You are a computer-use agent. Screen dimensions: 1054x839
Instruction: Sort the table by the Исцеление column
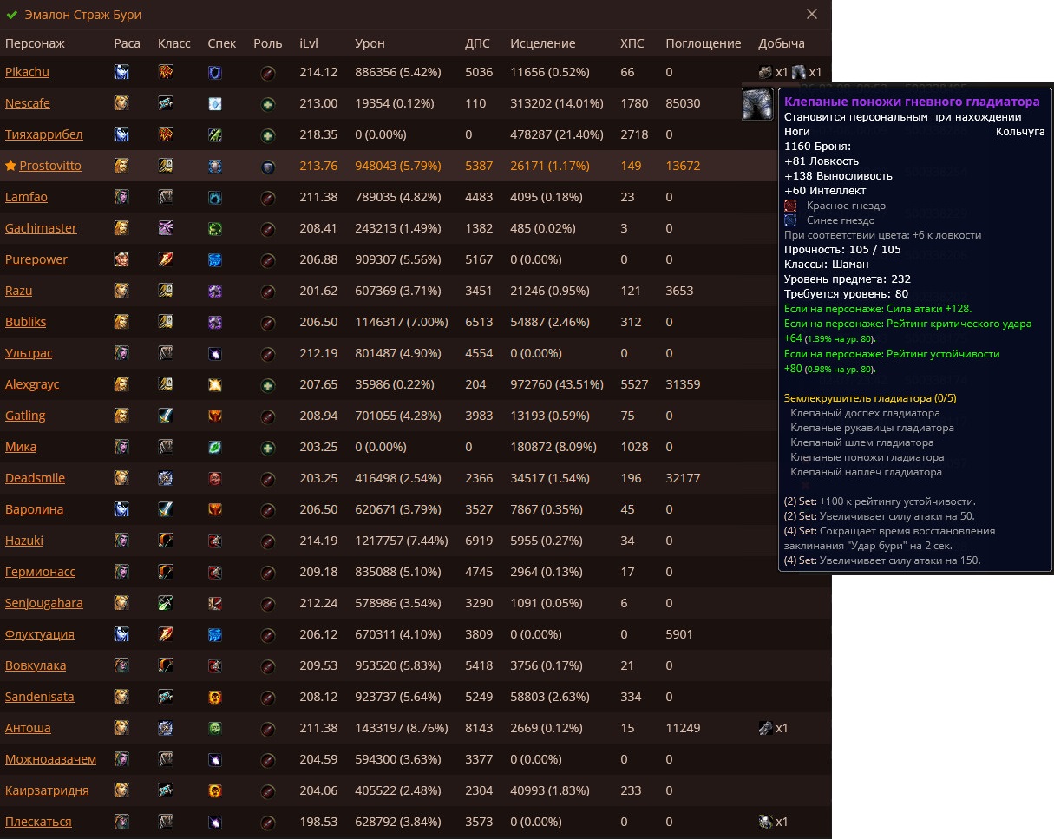tap(542, 43)
